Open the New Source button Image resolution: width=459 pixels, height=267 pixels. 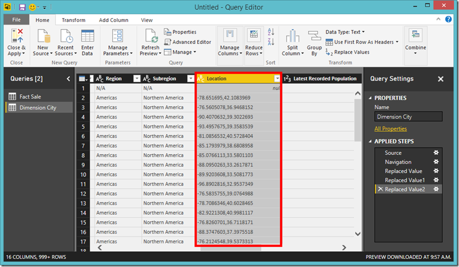point(43,43)
